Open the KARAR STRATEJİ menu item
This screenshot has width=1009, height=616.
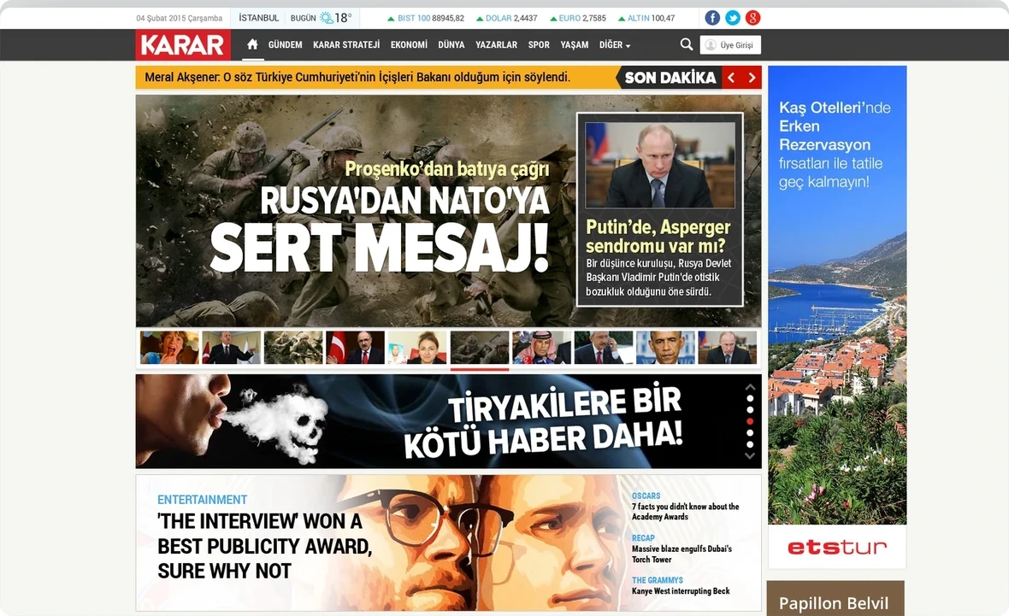[346, 45]
